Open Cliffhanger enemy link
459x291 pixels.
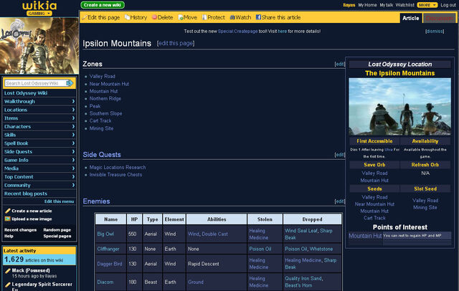(108, 249)
